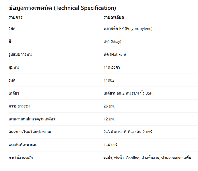This screenshot has width=198, height=171.
Task: Click the รายละเอียด column header
Action: pyautogui.click(x=114, y=18)
